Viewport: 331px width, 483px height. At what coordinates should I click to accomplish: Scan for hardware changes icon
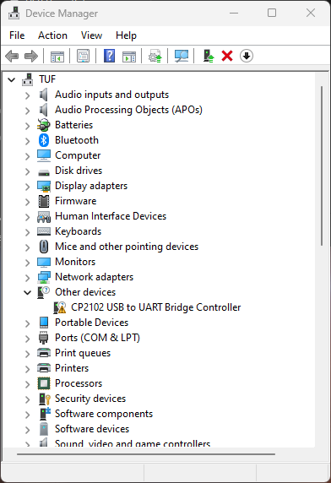click(x=182, y=57)
